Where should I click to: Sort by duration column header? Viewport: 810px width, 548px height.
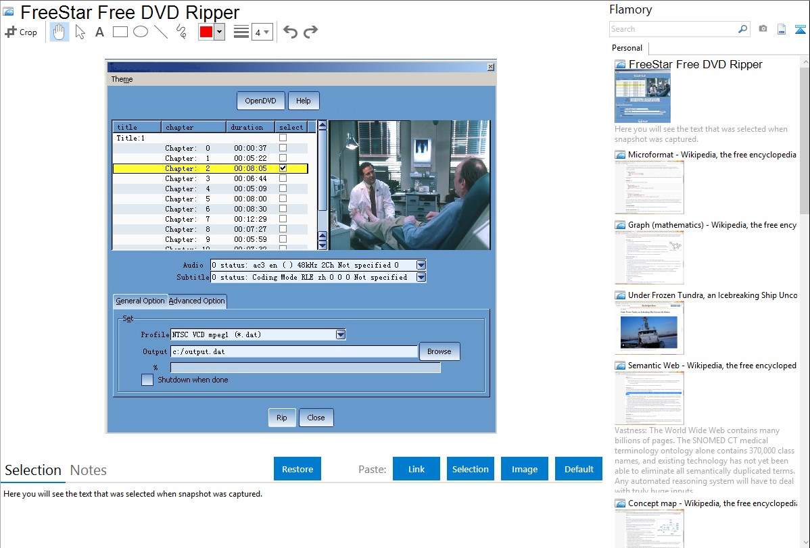250,127
